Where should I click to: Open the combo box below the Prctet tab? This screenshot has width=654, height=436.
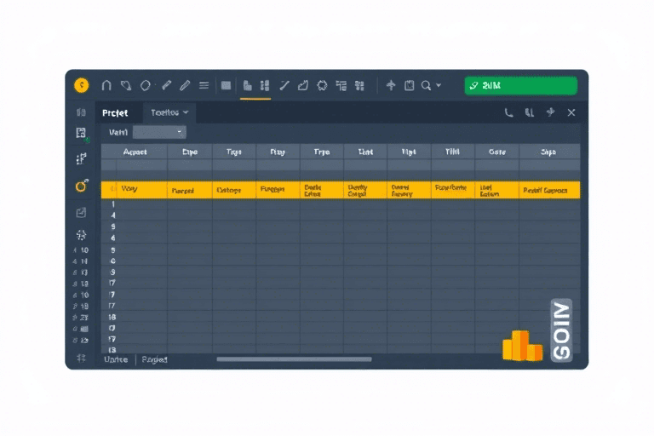pyautogui.click(x=159, y=132)
